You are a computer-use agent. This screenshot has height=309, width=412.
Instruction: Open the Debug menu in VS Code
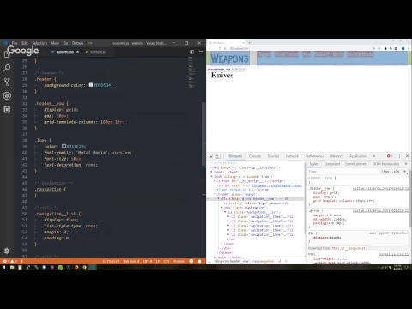[77, 43]
